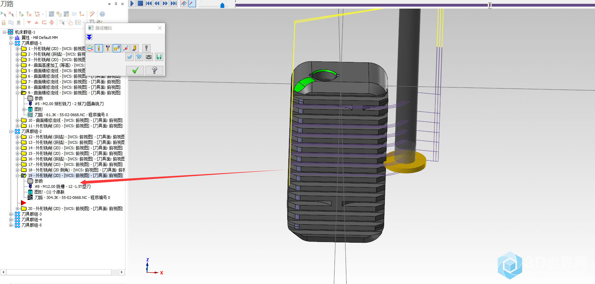The height and width of the screenshot is (284, 595).
Task: Collapse operation 9 曲面精修流线
Action: 17,93
